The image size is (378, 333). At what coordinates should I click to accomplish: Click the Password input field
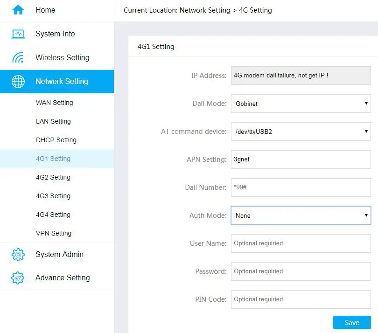[301, 271]
